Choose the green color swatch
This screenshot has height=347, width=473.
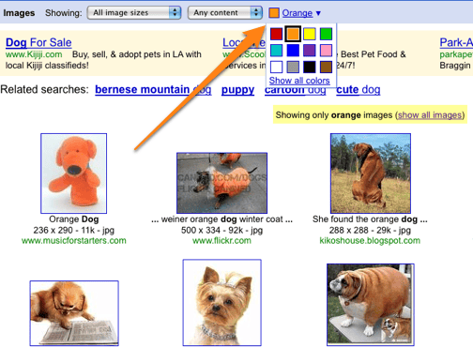pyautogui.click(x=326, y=34)
